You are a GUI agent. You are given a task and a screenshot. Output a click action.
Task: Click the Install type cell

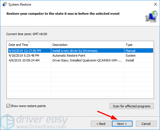click(x=129, y=60)
